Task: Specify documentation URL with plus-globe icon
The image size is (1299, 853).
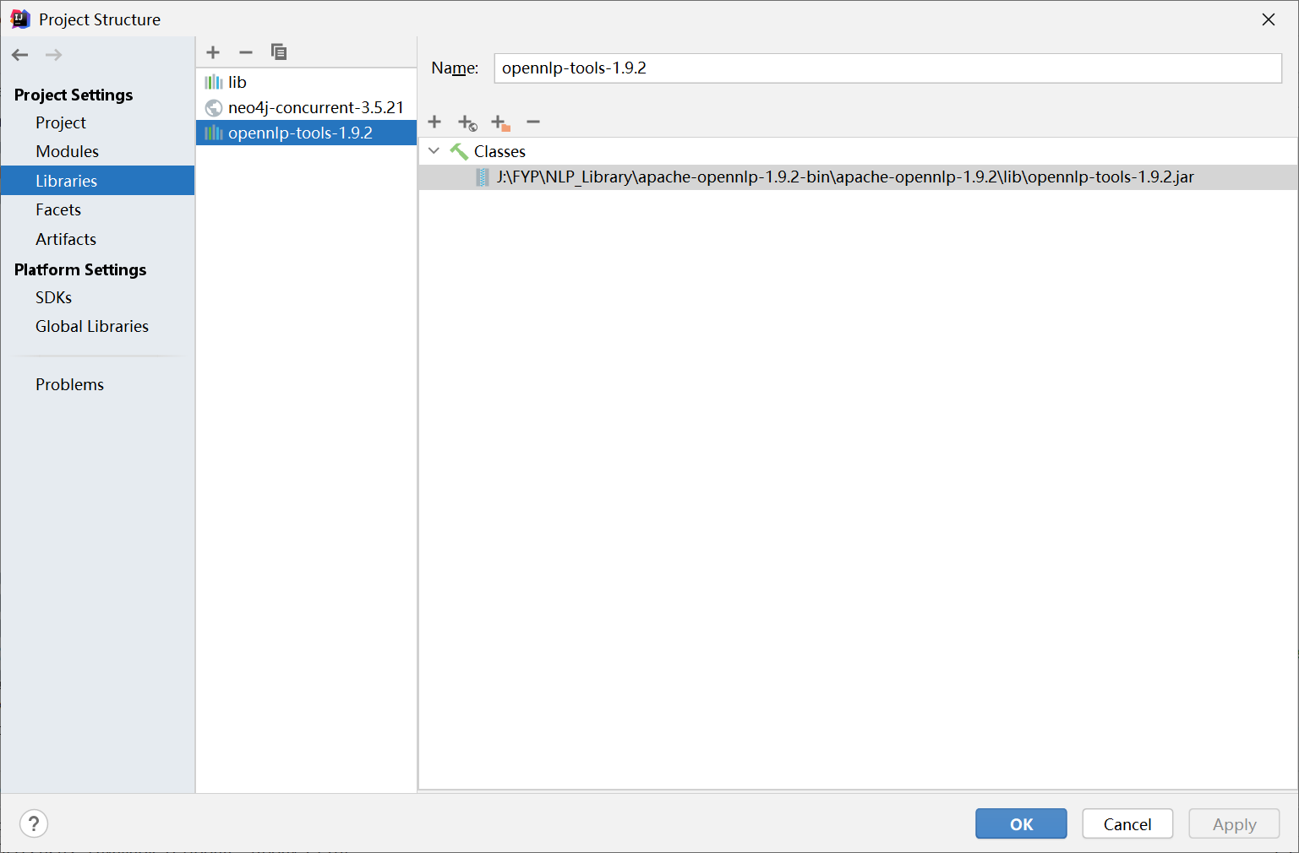Action: click(x=467, y=123)
